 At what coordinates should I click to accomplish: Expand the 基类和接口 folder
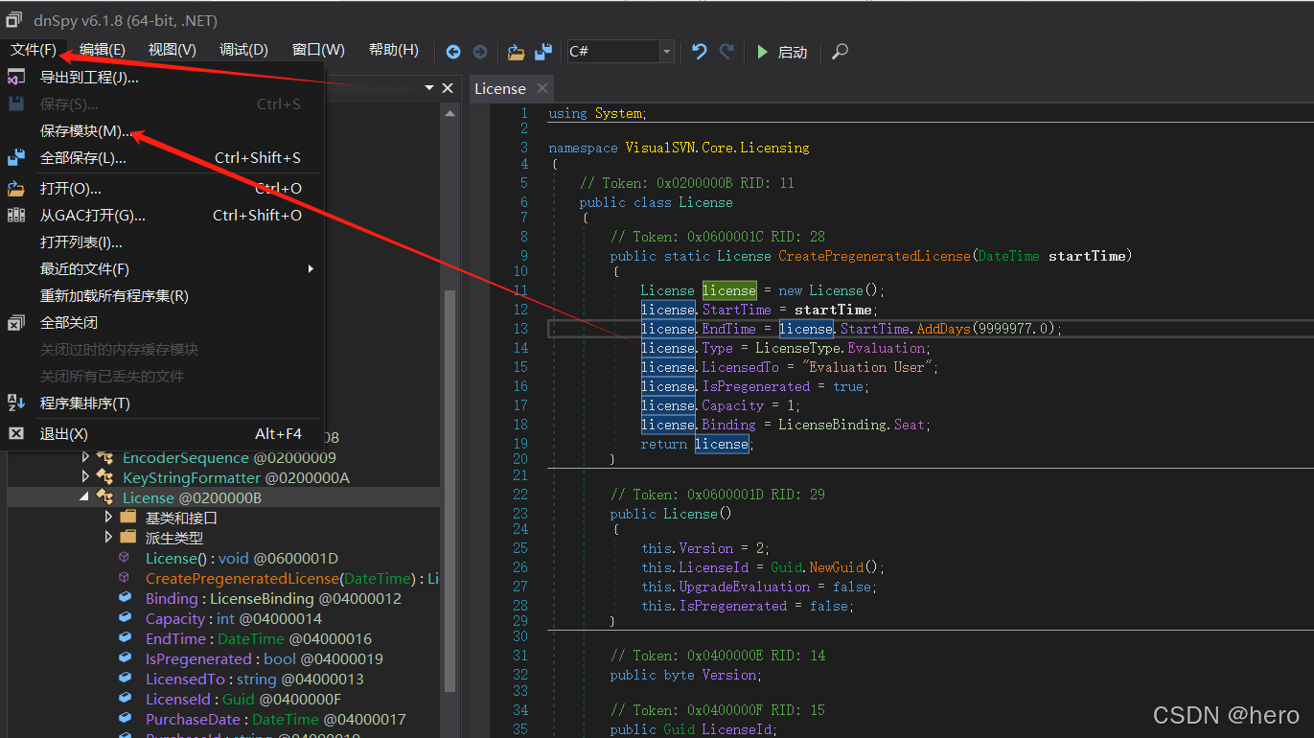click(x=108, y=518)
